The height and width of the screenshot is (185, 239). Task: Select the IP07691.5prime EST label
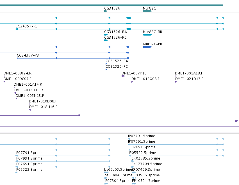142,147
